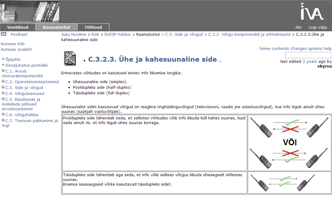Click wiki contents link
332x197 pixels.
coord(280,48)
